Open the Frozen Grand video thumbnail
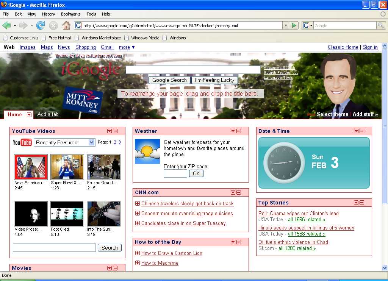 pos(104,167)
